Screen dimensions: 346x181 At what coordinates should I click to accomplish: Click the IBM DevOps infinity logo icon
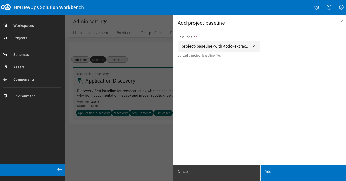click(6, 7)
